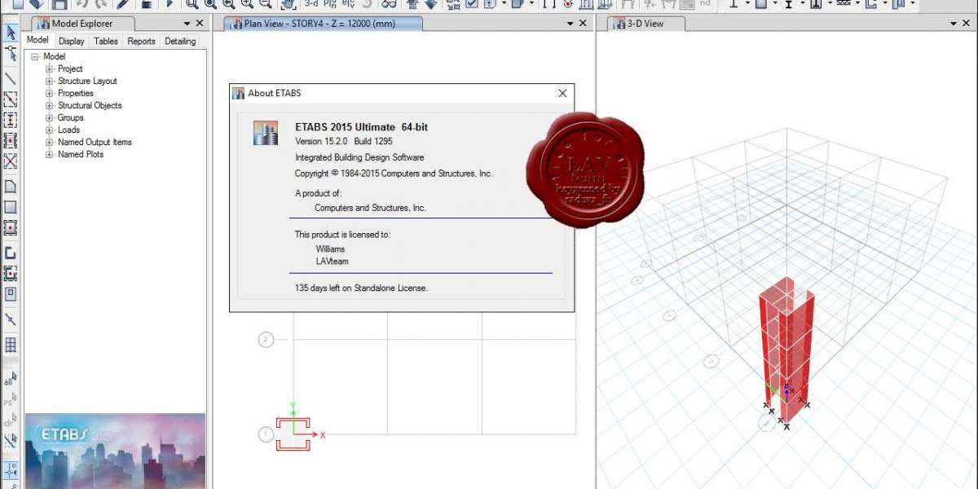Close the Model Explorer panel
Screen dimensions: 978x489
(x=200, y=24)
